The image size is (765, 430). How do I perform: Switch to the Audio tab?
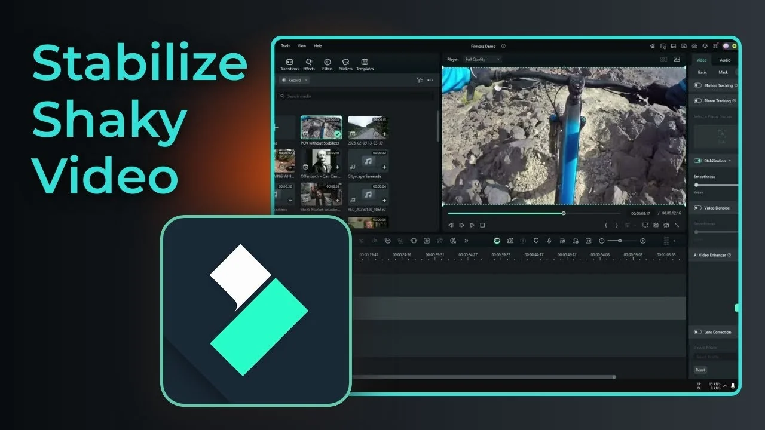[724, 60]
